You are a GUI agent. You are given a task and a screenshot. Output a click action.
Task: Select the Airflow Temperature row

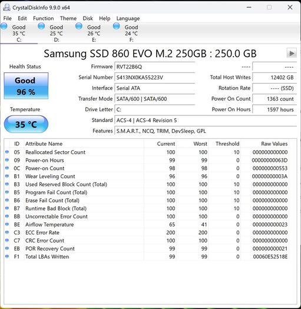147,224
